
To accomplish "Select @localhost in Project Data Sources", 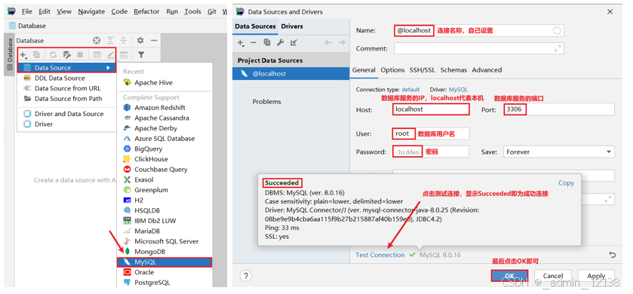I will tap(291, 74).
